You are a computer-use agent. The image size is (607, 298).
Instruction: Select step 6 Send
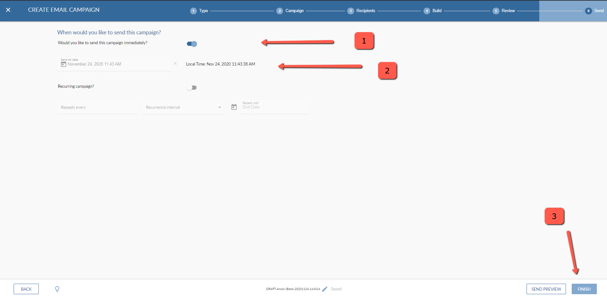(594, 11)
